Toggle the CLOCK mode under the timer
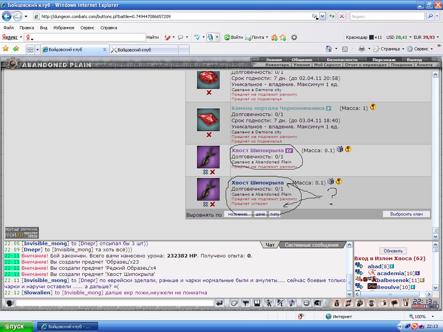 (418, 306)
